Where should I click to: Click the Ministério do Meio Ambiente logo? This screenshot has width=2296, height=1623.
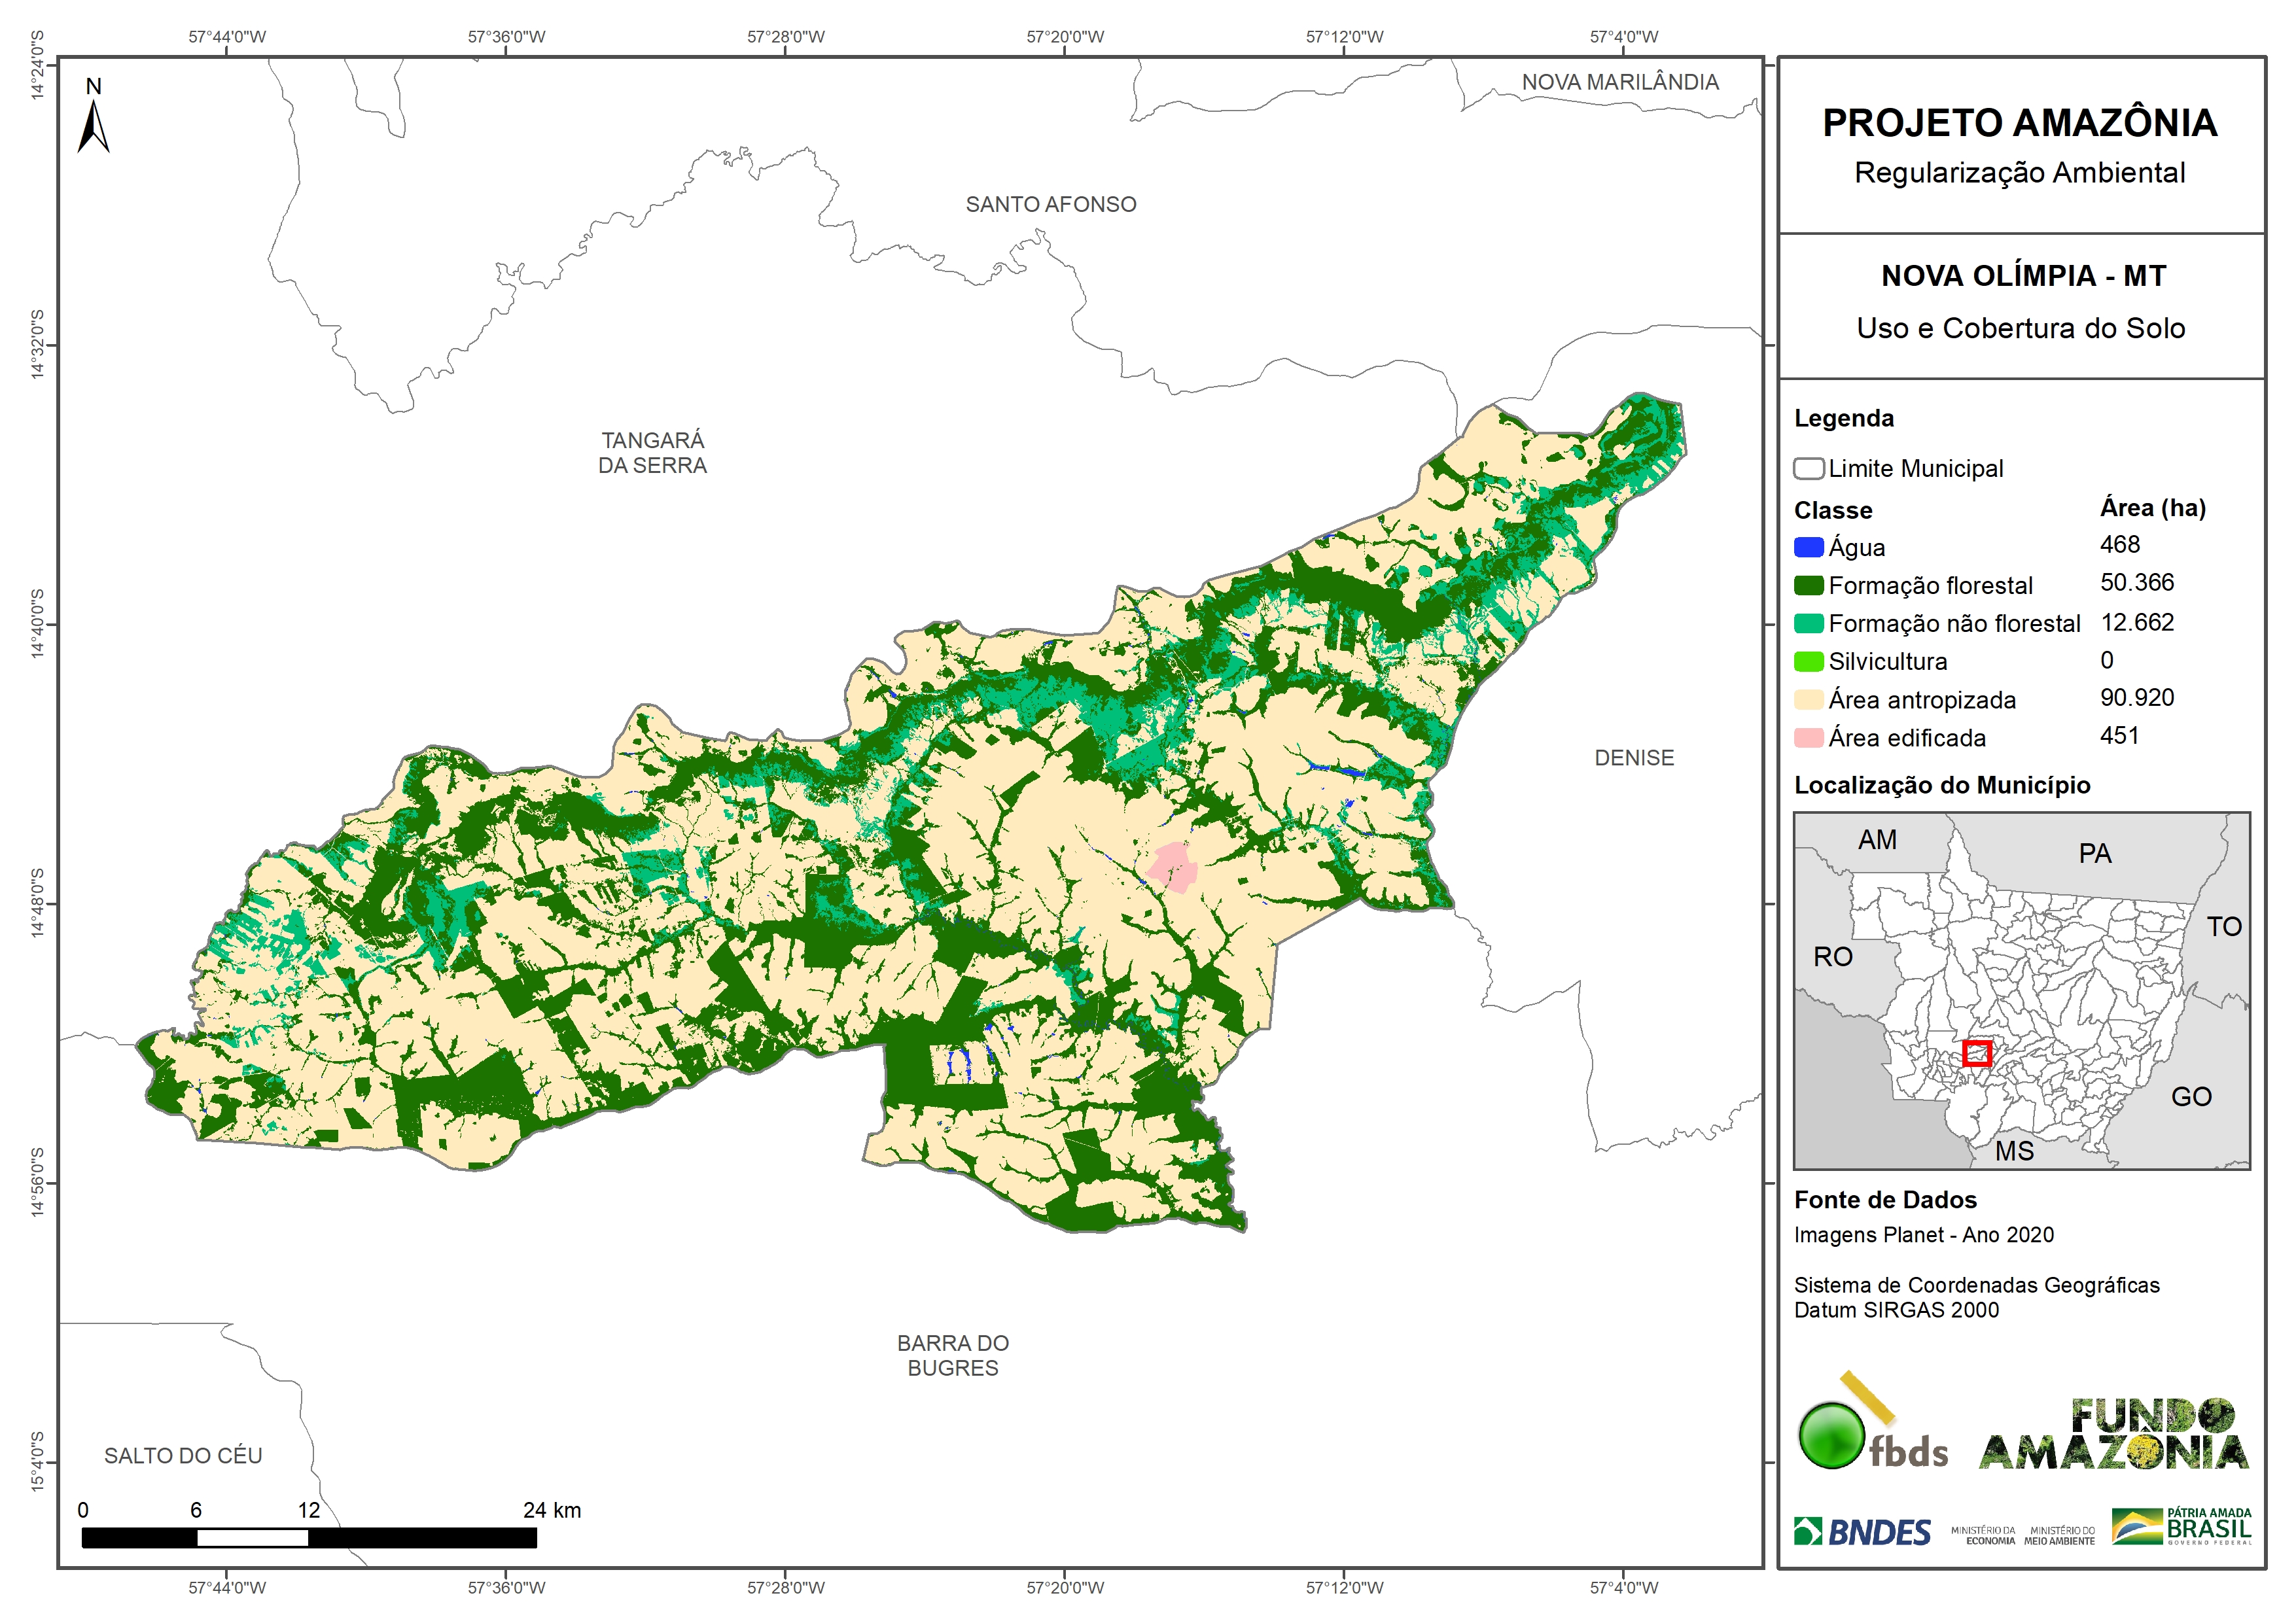pos(2059,1535)
